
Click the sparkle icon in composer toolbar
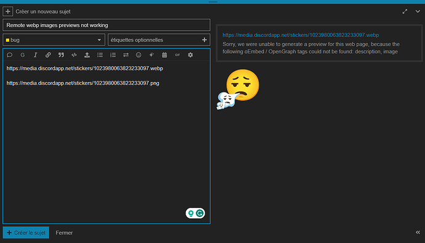(152, 55)
